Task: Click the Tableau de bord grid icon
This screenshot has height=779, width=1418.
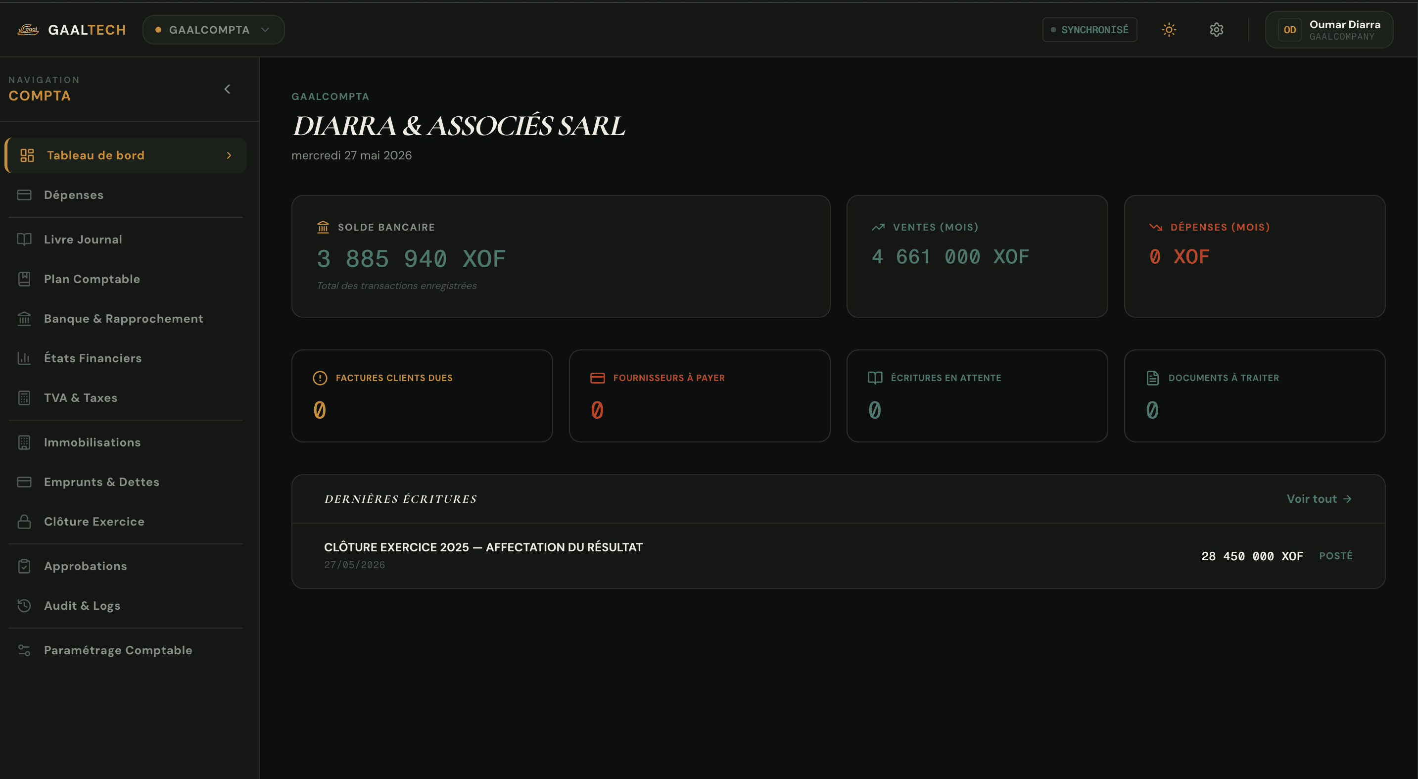Action: (x=27, y=155)
